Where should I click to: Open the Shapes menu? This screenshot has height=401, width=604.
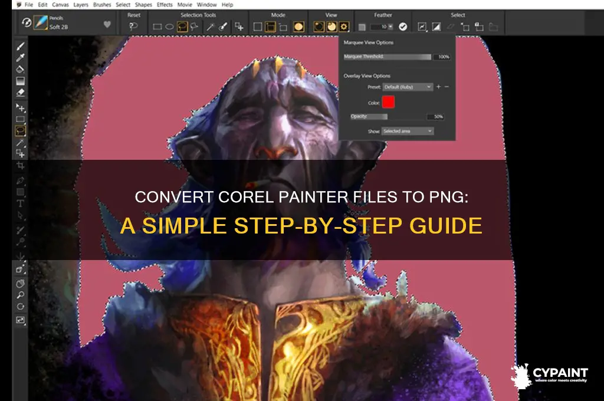tap(143, 5)
